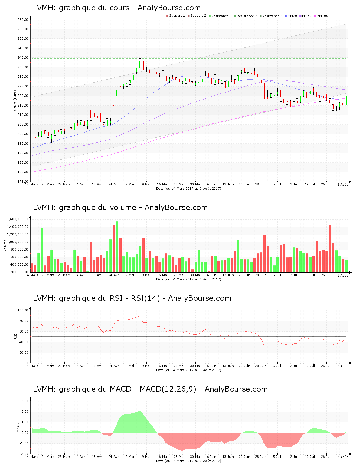Click the MM50 legend color square

coord(300,16)
